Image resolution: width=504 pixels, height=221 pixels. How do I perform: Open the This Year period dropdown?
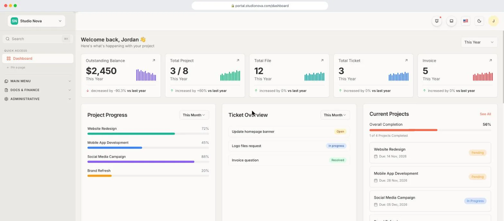coord(479,42)
